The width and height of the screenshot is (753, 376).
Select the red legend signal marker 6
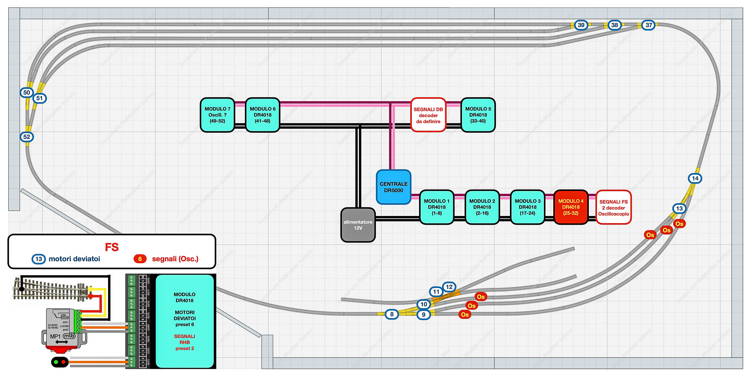(x=140, y=259)
